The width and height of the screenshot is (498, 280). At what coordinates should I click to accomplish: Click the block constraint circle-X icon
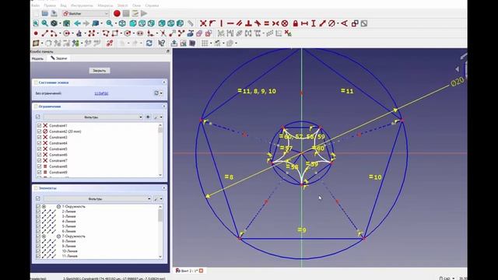click(x=285, y=23)
